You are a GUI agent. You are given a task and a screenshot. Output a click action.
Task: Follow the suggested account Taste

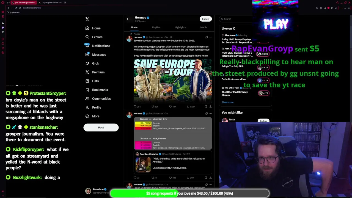point(263,121)
